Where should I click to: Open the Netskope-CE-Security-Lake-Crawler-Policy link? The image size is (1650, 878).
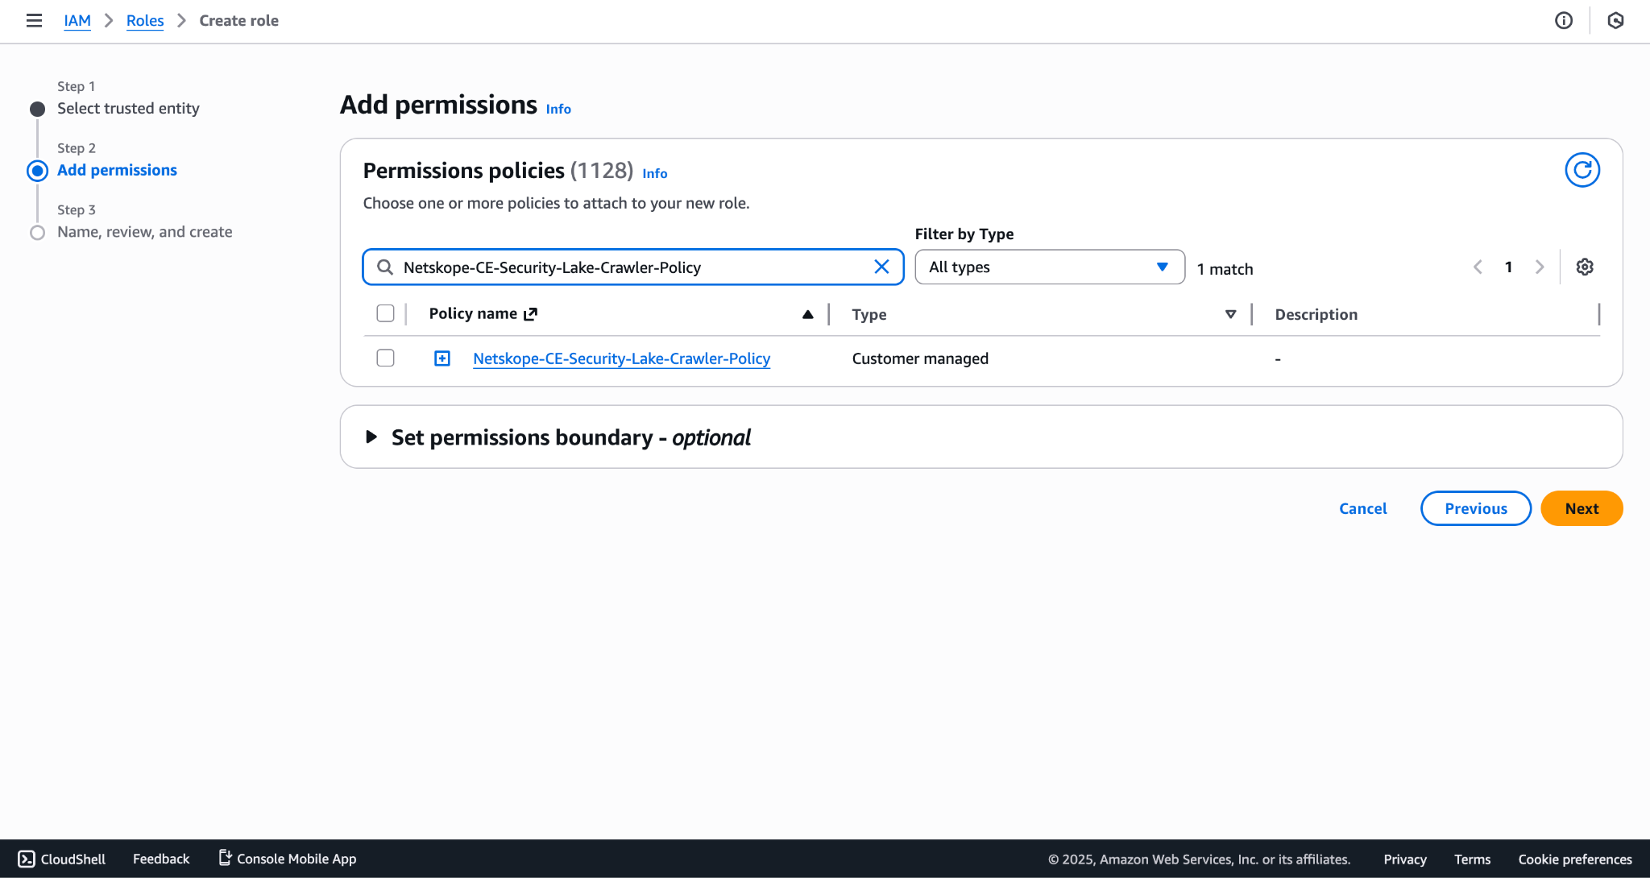(x=621, y=358)
